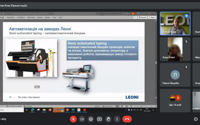Open PowerPoint comments pane icon

pyautogui.click(x=135, y=17)
